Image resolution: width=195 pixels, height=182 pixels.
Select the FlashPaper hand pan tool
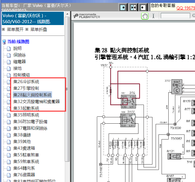[145, 16]
